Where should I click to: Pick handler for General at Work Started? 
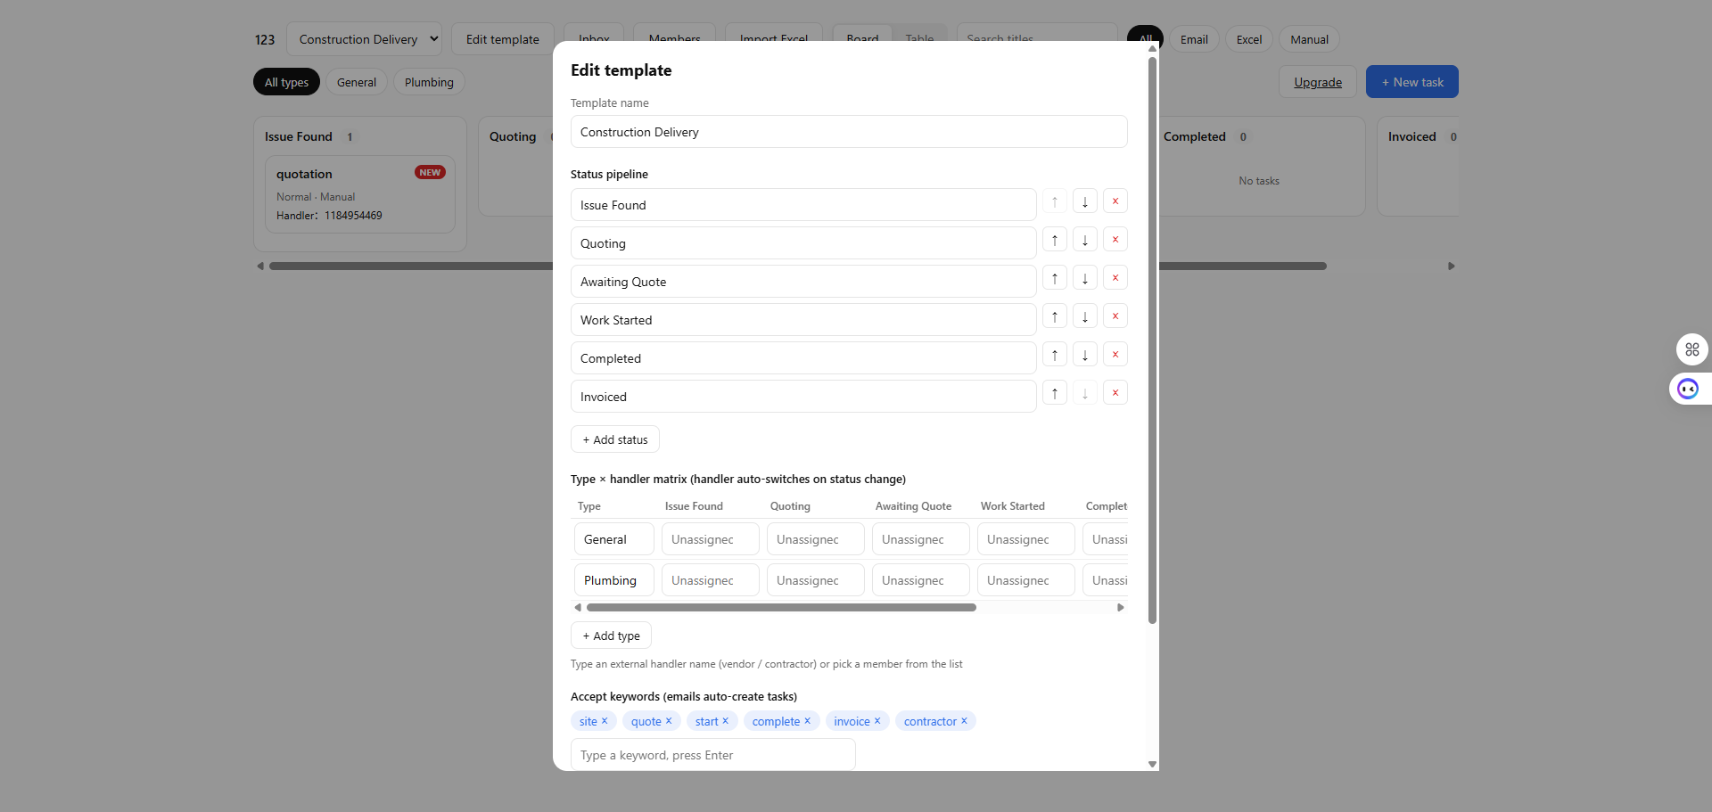click(x=1026, y=539)
